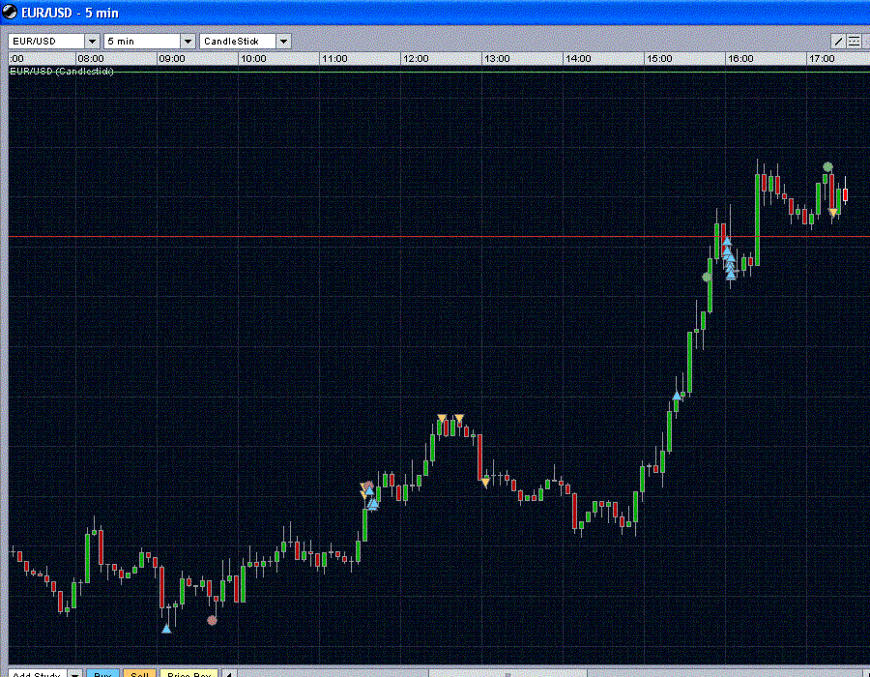Click the 08:00 time axis label
The height and width of the screenshot is (677, 870).
point(91,58)
